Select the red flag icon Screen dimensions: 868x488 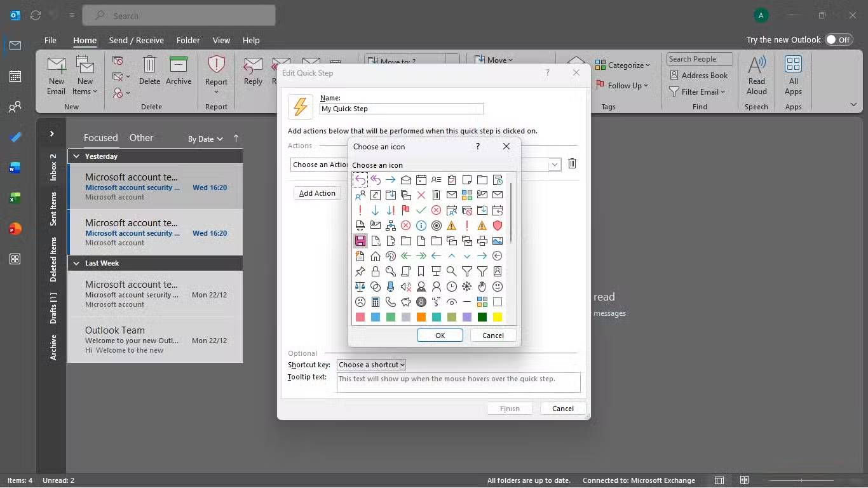[406, 210]
